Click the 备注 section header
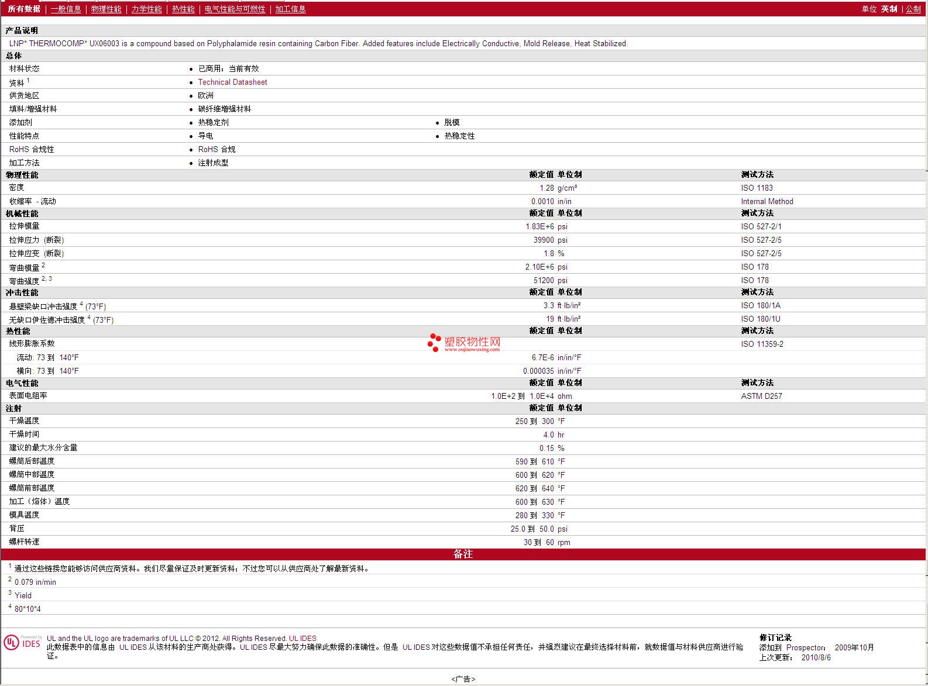 [463, 554]
